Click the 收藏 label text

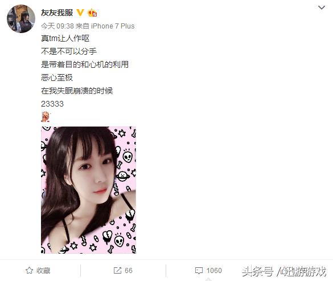(x=43, y=271)
